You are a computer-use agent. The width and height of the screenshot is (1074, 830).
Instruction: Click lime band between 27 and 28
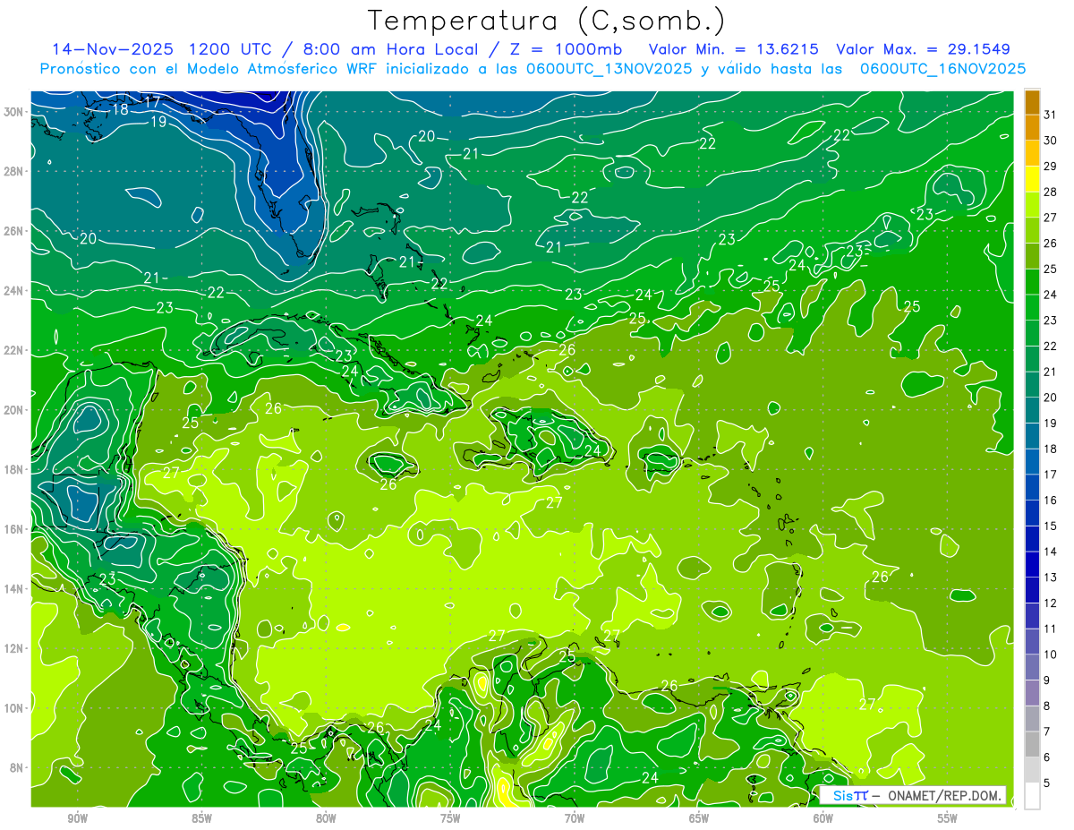pyautogui.click(x=1033, y=205)
